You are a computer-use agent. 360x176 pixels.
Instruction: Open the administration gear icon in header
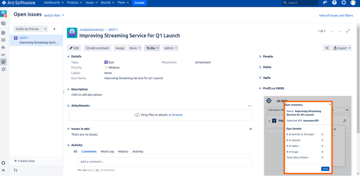(x=344, y=3)
